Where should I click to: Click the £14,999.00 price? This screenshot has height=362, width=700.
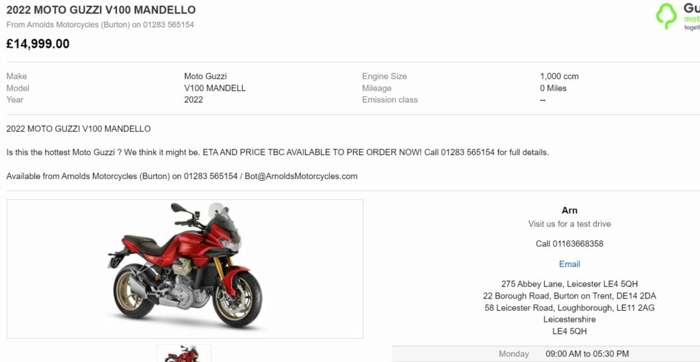click(38, 44)
